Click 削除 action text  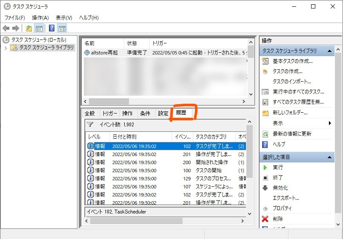click(278, 219)
